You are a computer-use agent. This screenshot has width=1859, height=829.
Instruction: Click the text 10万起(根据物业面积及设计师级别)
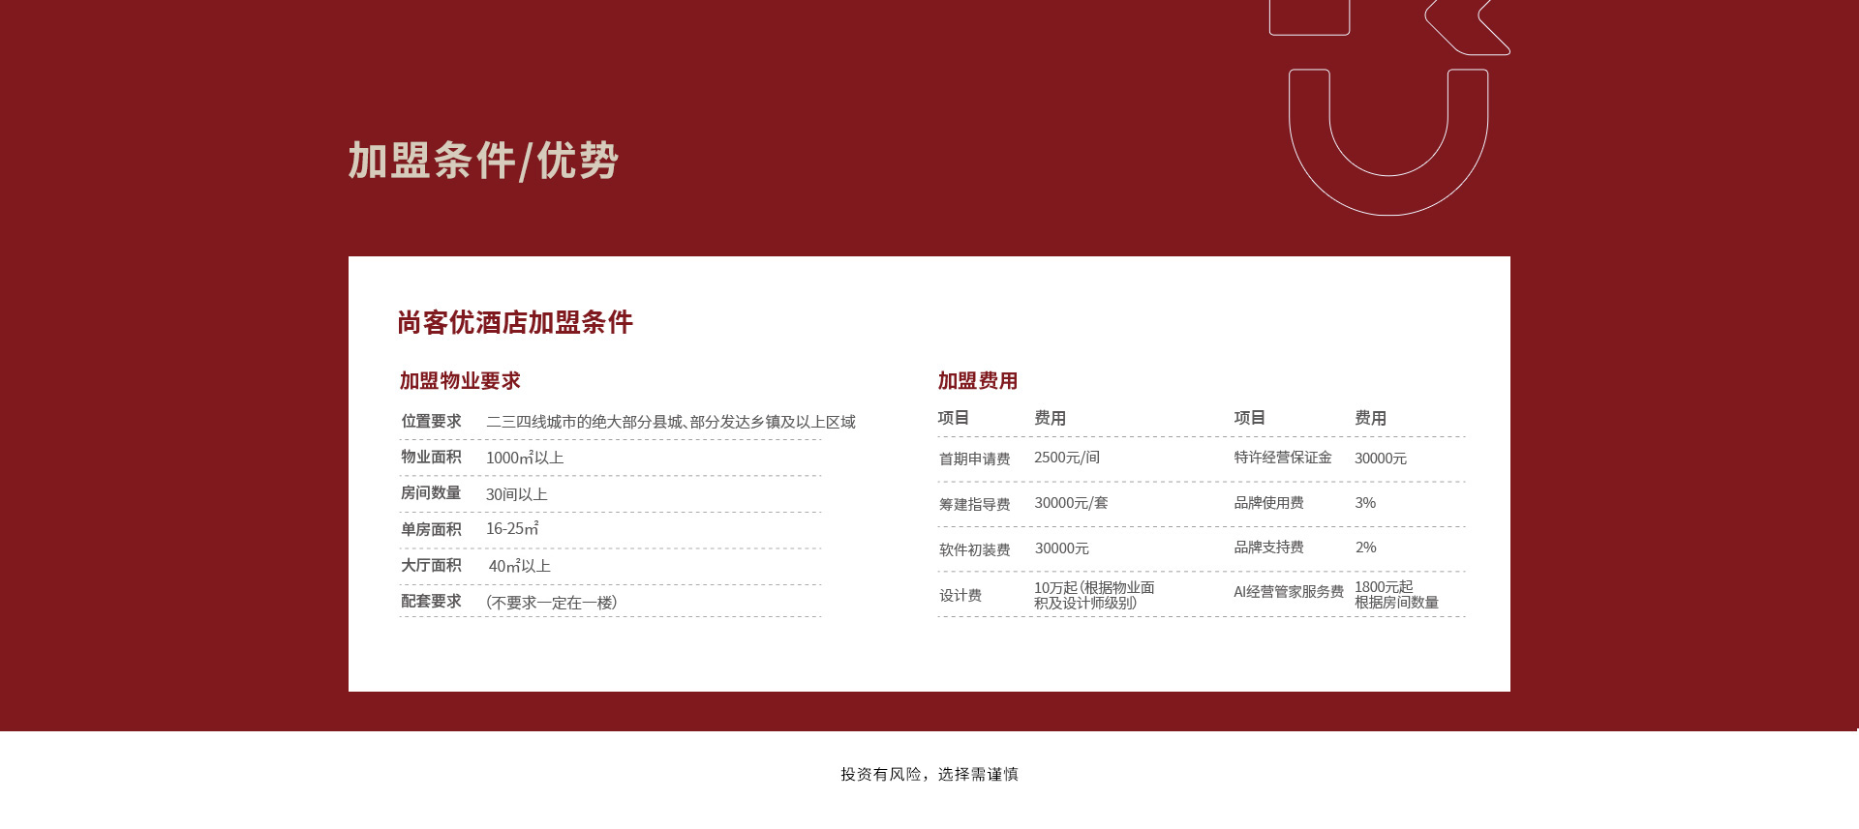tap(1094, 595)
